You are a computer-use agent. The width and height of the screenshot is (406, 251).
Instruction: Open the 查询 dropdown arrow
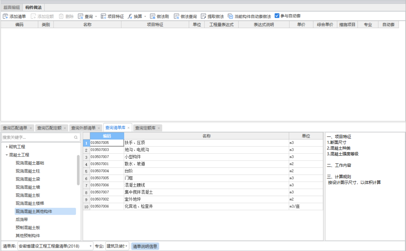pos(96,16)
